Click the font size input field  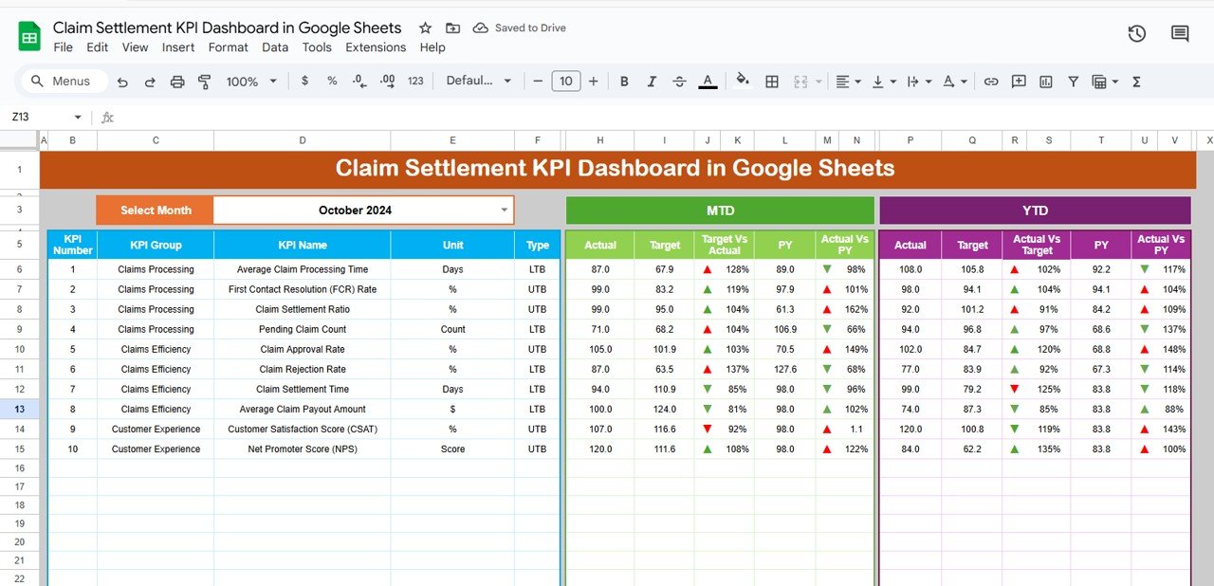tap(566, 82)
